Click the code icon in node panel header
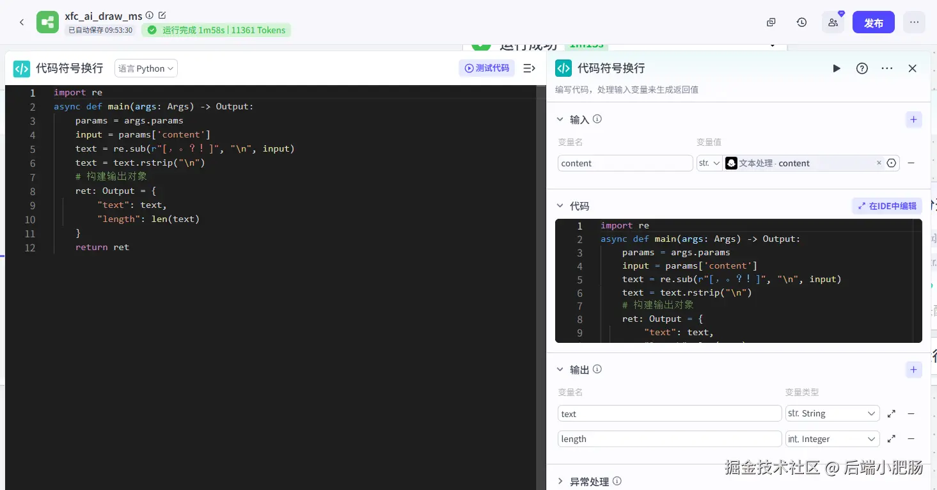The height and width of the screenshot is (490, 937). (563, 68)
